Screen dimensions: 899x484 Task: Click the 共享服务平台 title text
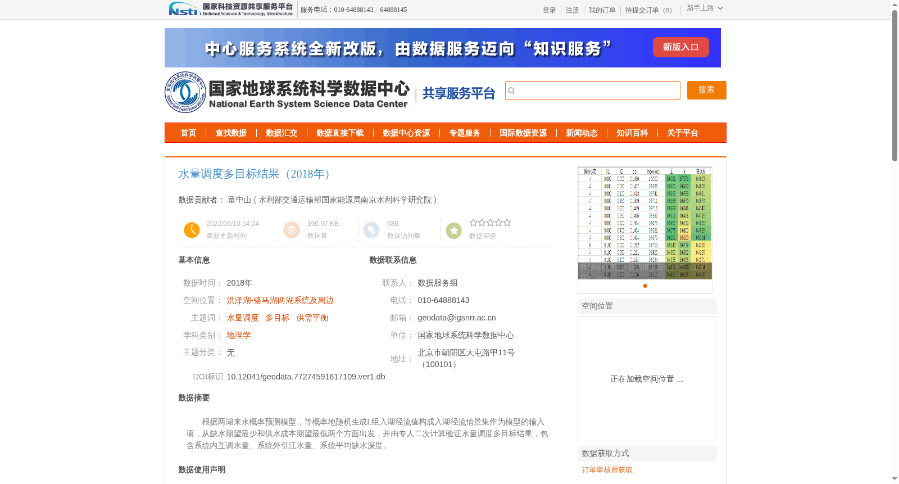458,93
